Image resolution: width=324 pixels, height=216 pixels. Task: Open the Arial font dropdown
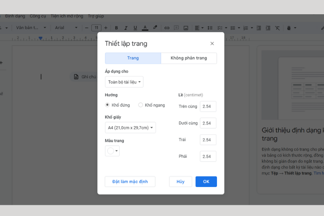pyautogui.click(x=66, y=28)
